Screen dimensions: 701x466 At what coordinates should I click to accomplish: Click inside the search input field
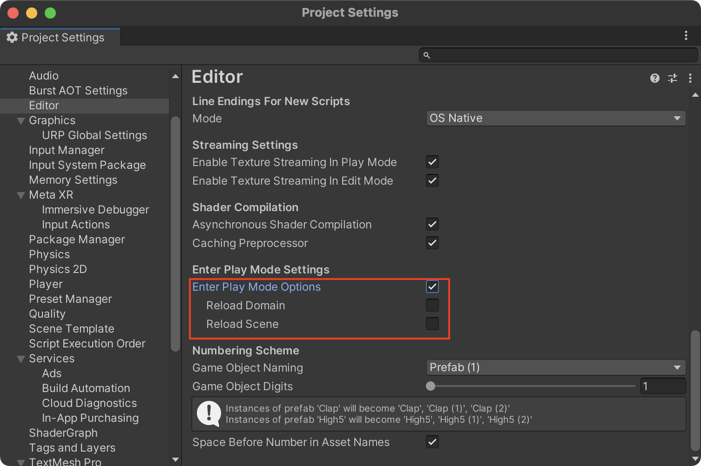point(535,55)
